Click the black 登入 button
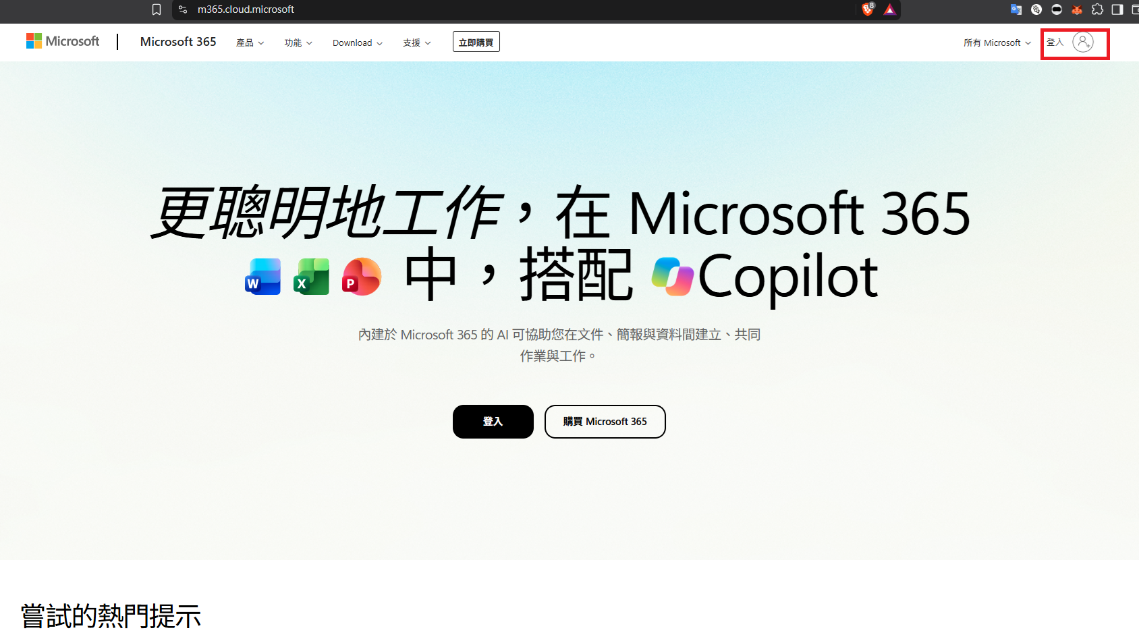Image resolution: width=1139 pixels, height=643 pixels. click(x=493, y=422)
